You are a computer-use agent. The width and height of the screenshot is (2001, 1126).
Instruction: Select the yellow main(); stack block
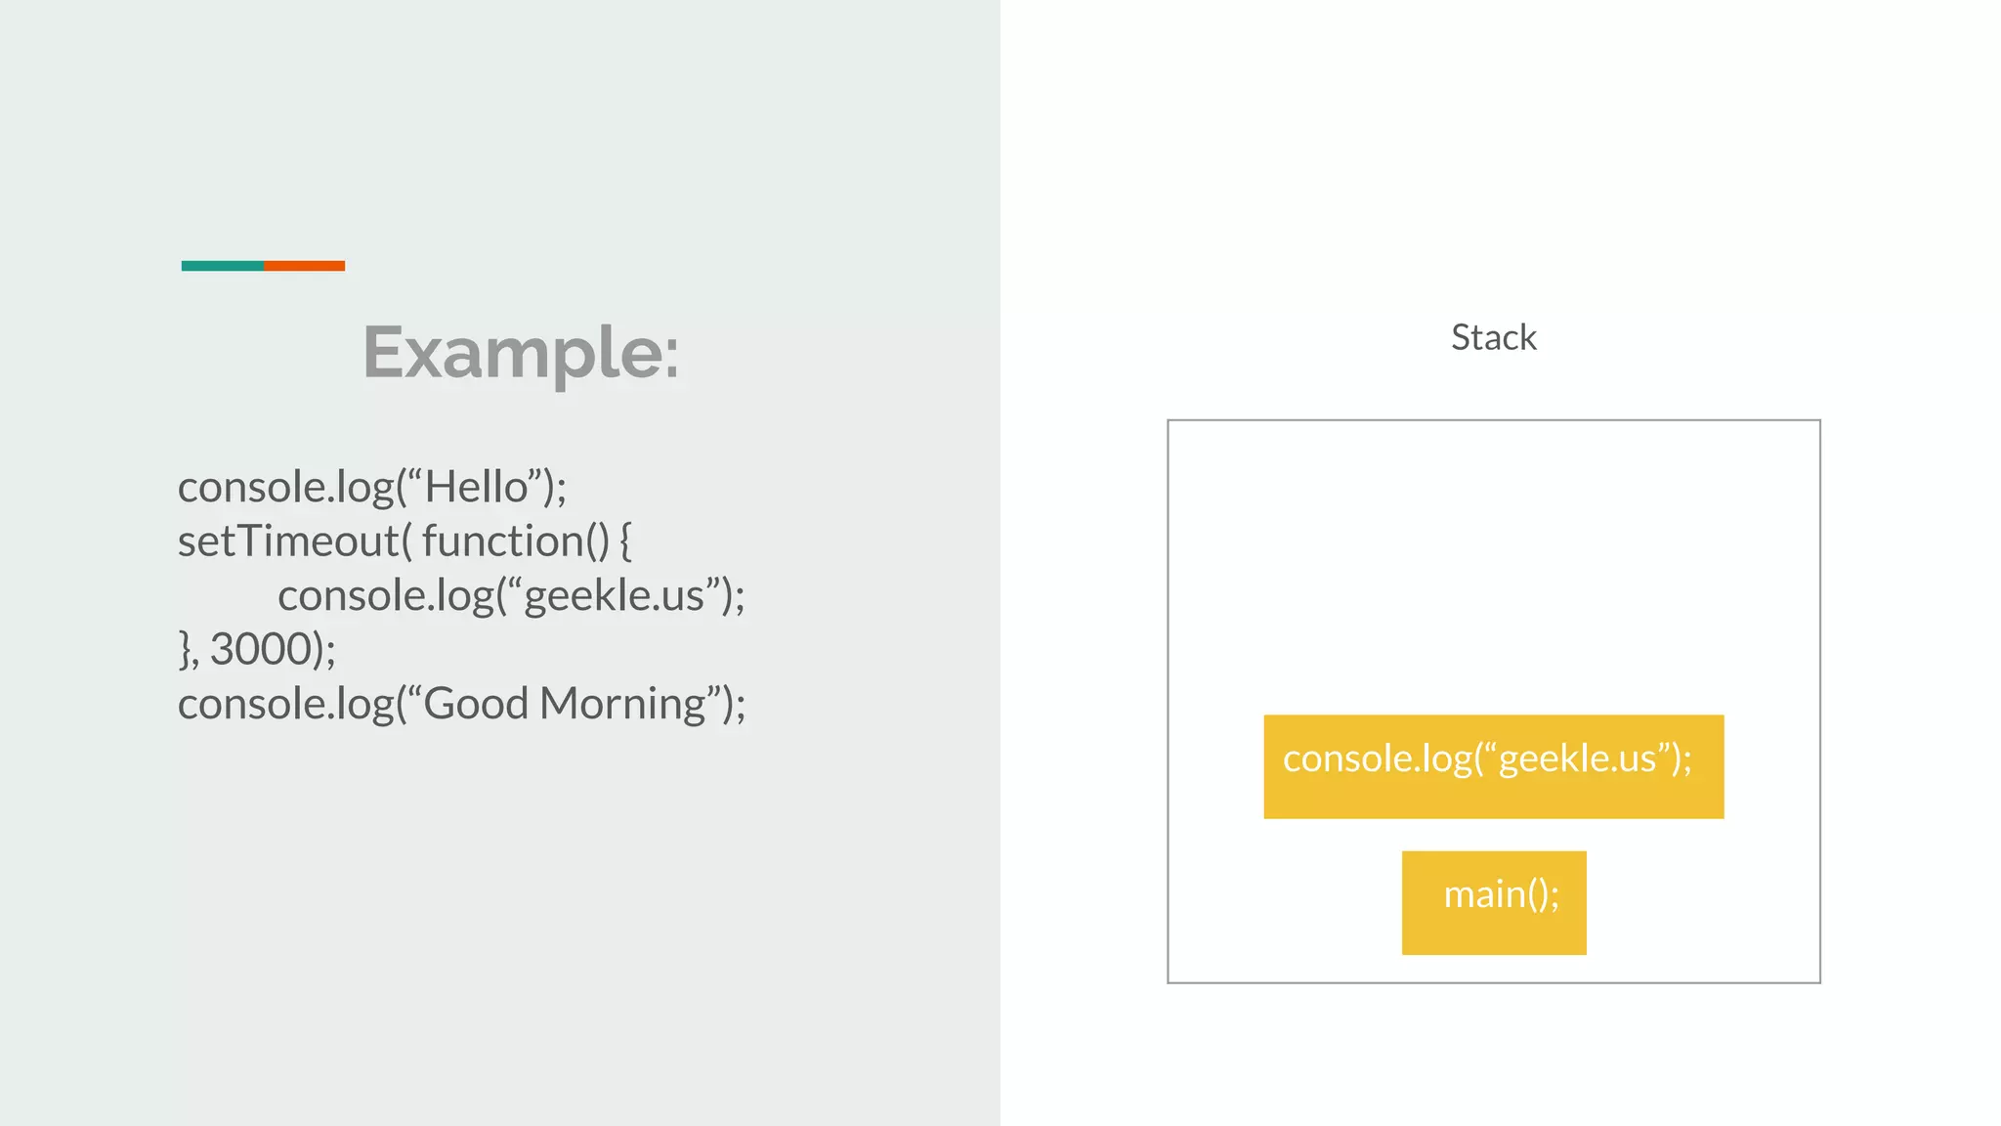(1493, 902)
